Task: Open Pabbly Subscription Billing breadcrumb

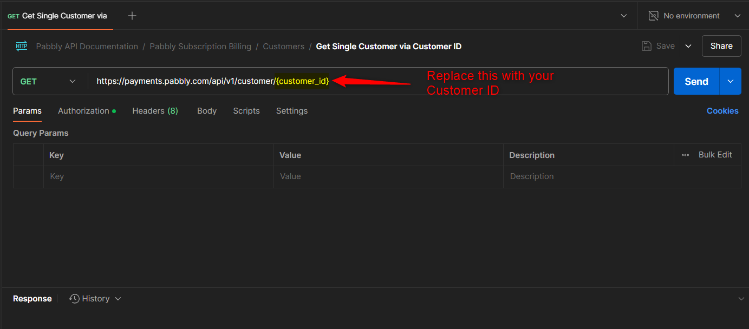Action: coord(200,47)
